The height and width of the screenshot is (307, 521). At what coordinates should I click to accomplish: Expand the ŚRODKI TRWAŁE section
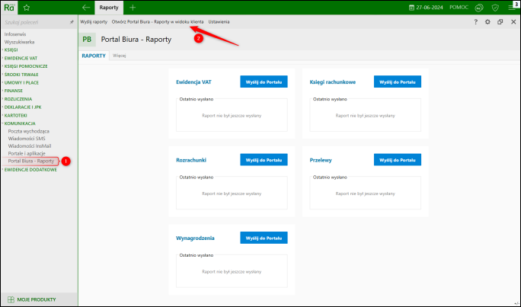pyautogui.click(x=21, y=75)
